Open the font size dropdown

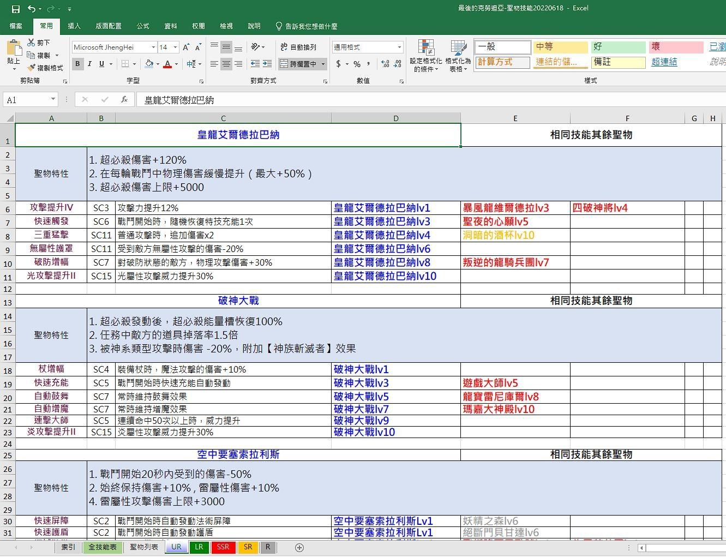[175, 47]
